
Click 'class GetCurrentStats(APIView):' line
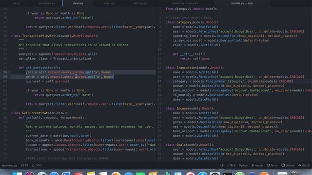tap(39, 113)
